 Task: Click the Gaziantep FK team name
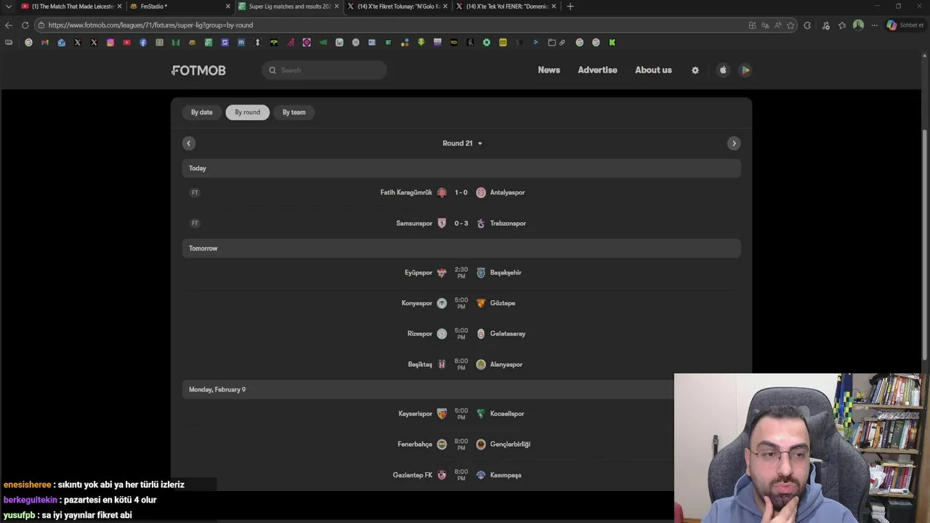coord(413,474)
